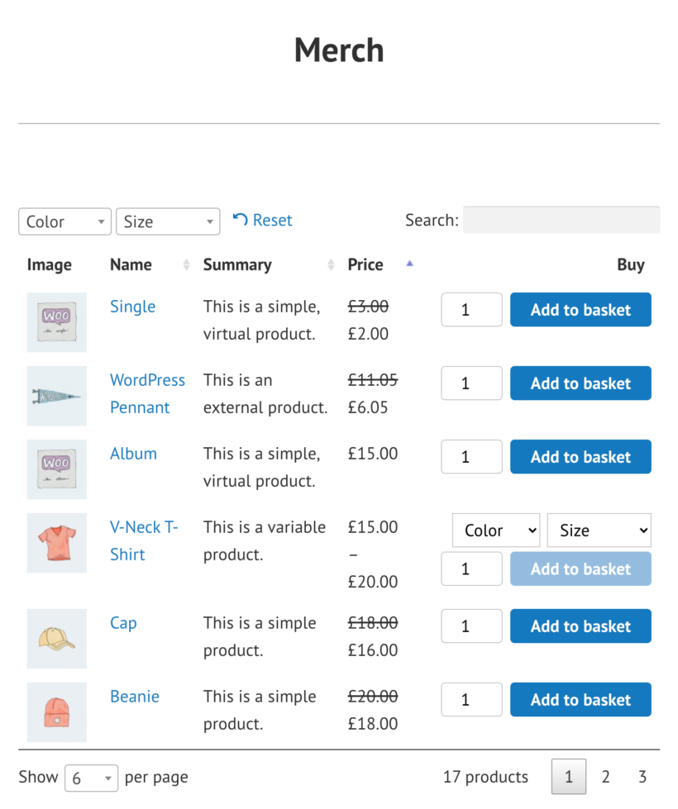The width and height of the screenshot is (678, 809).
Task: Go to page 3 of products
Action: [x=642, y=777]
